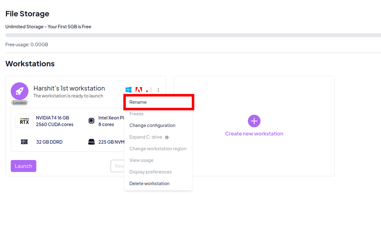
Task: Click the RAM memory icon
Action: click(24, 142)
